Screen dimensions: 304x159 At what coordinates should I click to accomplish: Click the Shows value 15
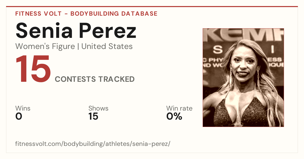tap(93, 116)
